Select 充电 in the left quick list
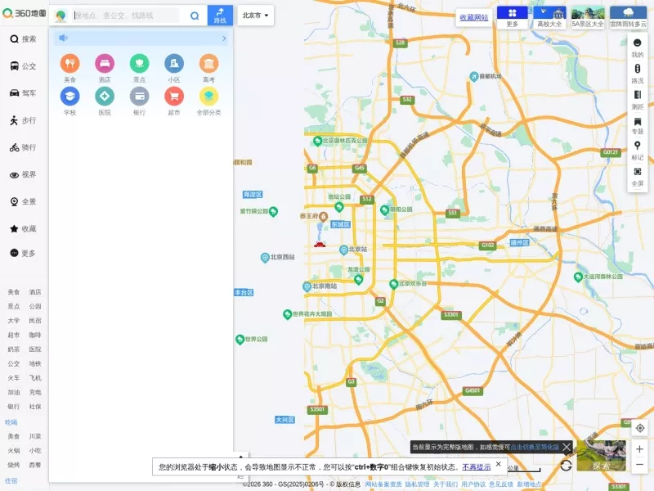The height and width of the screenshot is (491, 654). pyautogui.click(x=35, y=393)
